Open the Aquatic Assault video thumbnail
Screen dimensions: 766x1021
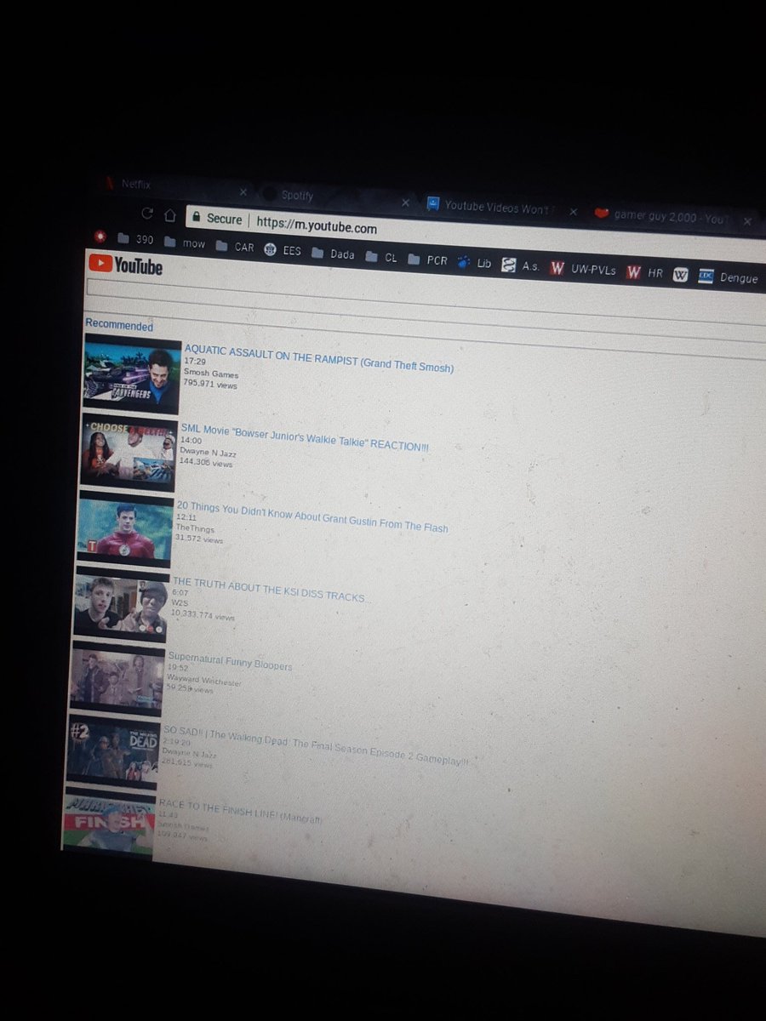click(x=133, y=374)
